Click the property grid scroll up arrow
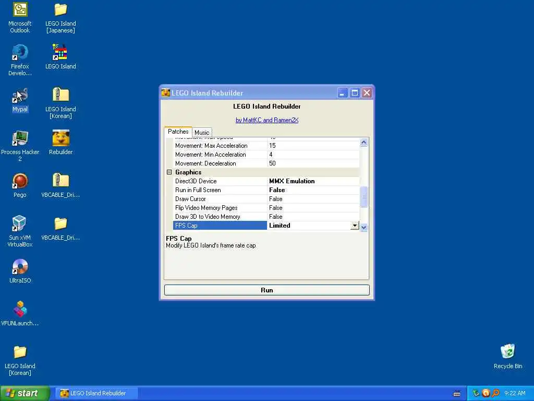The image size is (534, 401). pos(363,142)
